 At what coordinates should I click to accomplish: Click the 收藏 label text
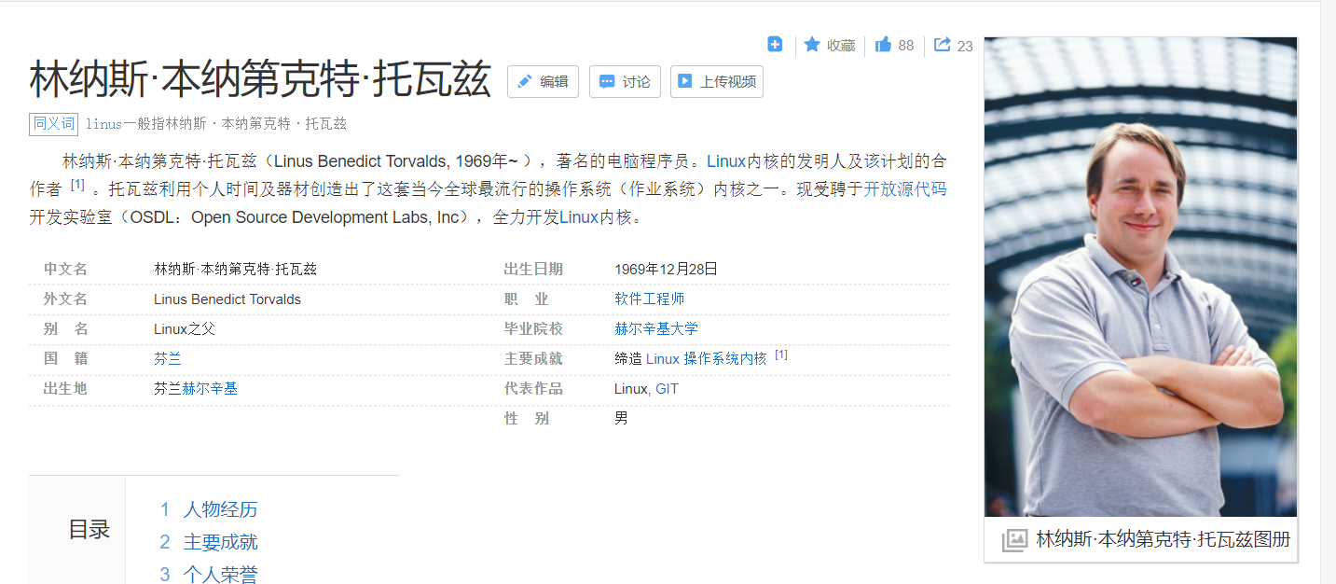tap(841, 45)
